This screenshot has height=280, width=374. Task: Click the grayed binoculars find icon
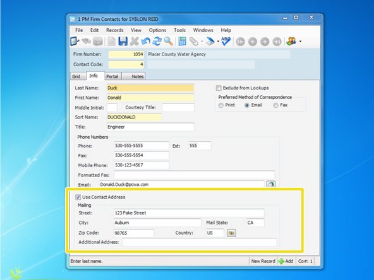(86, 42)
